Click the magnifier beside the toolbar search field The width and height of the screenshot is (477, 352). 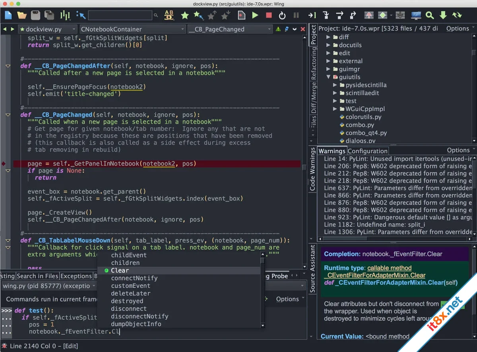pyautogui.click(x=156, y=15)
